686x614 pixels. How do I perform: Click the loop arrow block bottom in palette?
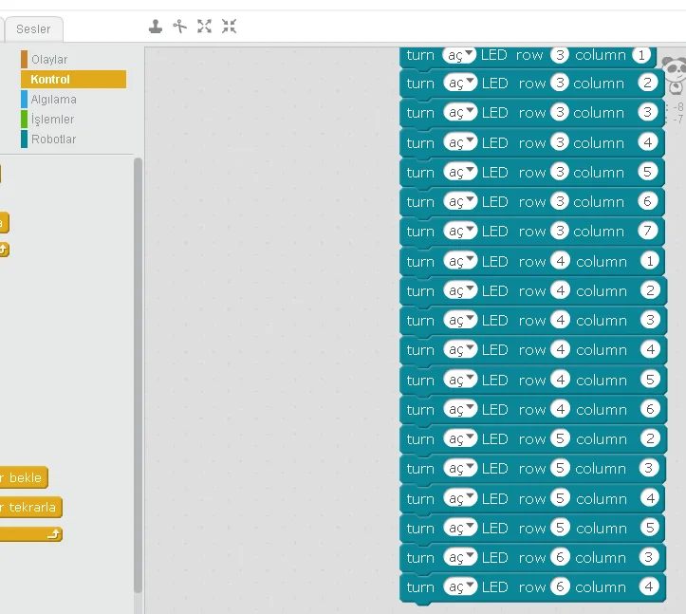coord(30,534)
